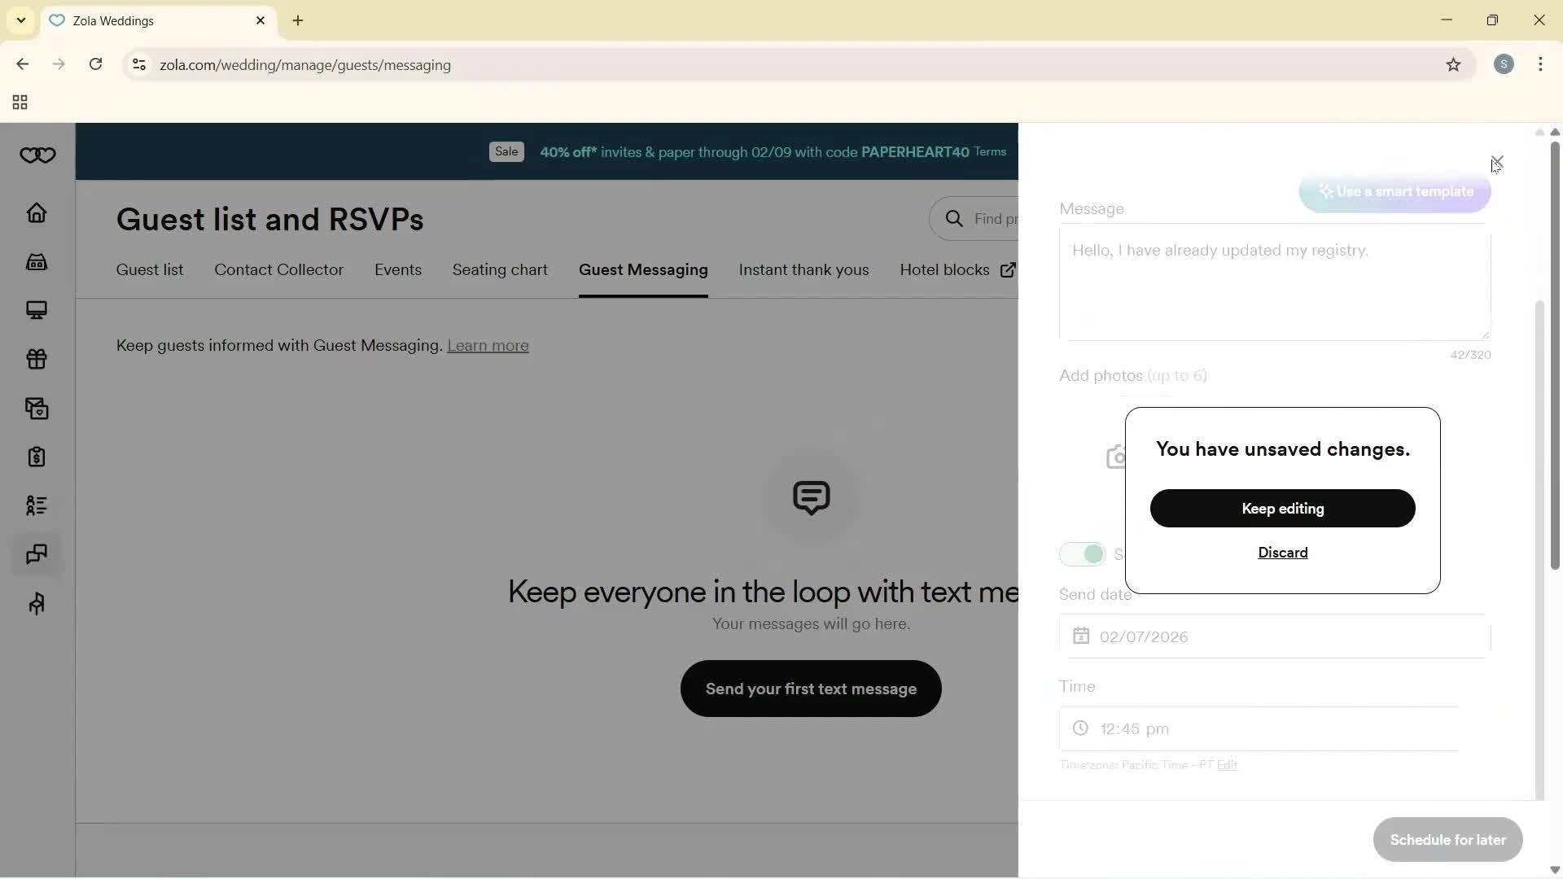Open Chrome tab search dropdown arrow
The width and height of the screenshot is (1563, 879).
21,20
